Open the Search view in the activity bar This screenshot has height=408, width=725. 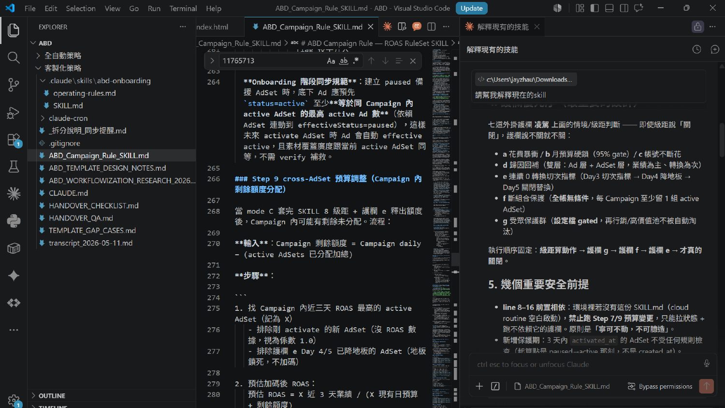[14, 58]
